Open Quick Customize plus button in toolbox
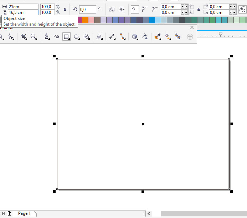The height and width of the screenshot is (218, 247). click(190, 37)
